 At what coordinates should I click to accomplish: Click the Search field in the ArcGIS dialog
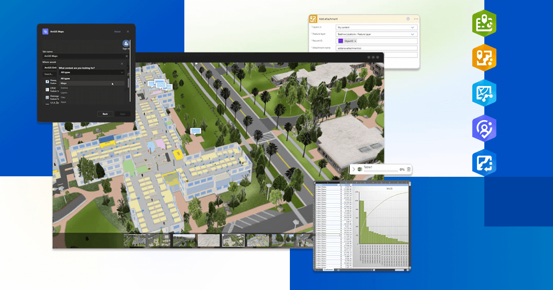(x=48, y=74)
